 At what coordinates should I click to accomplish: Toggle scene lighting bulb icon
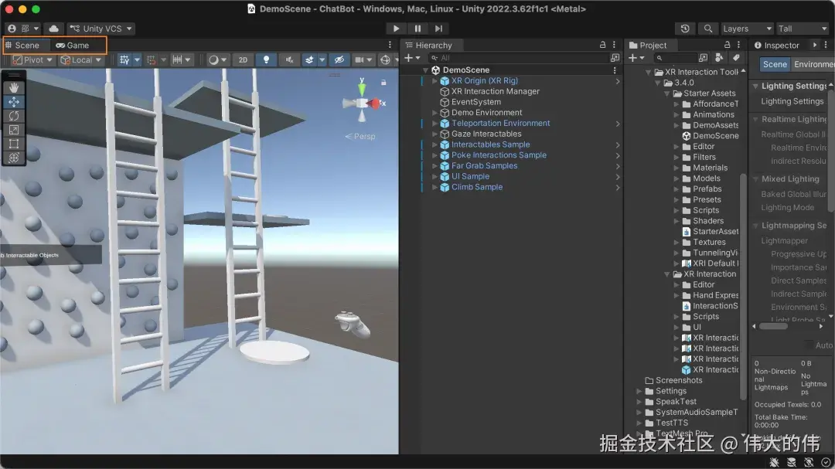[x=266, y=60]
